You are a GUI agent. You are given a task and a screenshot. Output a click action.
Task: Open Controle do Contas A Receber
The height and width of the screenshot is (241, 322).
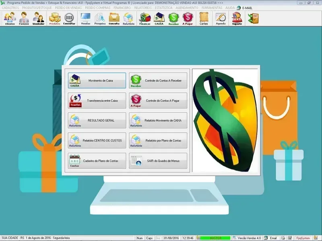(x=158, y=80)
